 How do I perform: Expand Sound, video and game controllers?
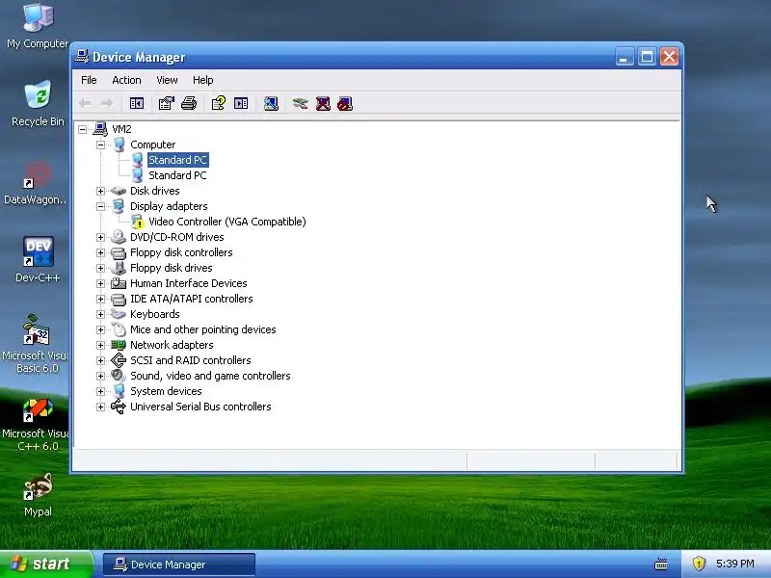click(101, 376)
